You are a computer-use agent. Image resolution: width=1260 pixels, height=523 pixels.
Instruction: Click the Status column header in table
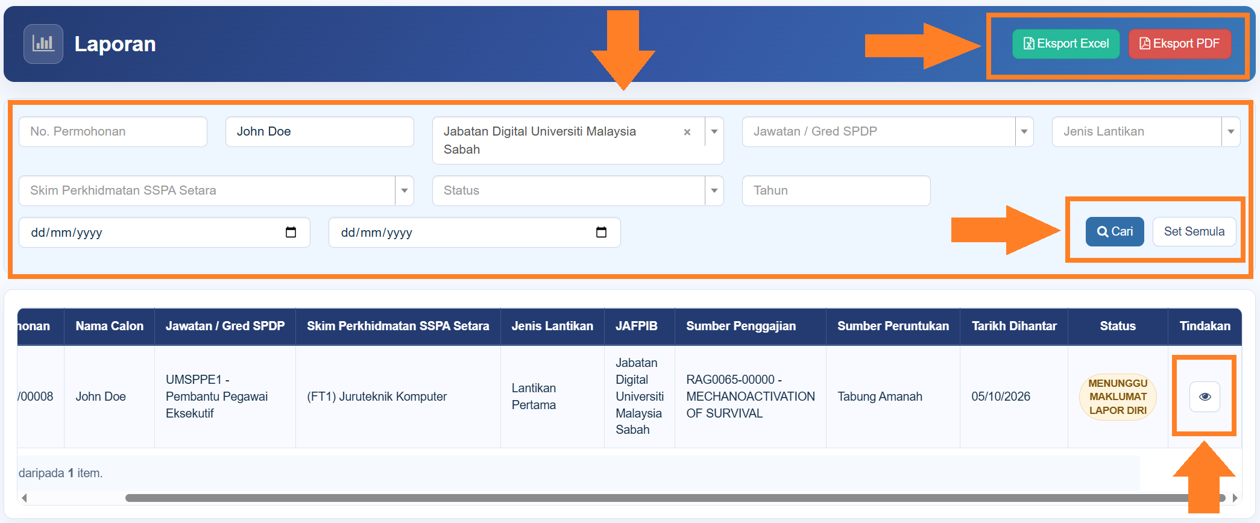pos(1118,326)
